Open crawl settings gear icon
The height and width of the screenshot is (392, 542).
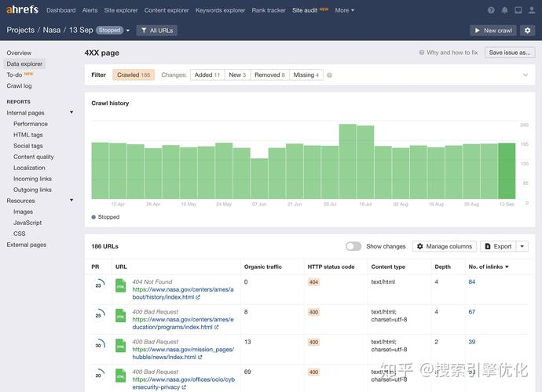click(x=528, y=31)
